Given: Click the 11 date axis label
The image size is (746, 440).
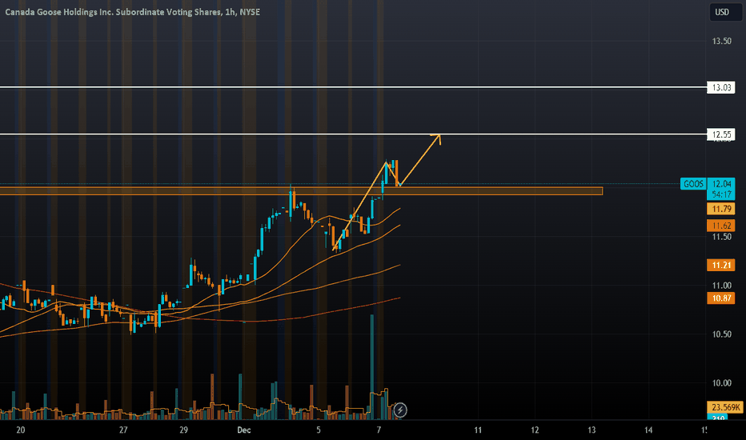Looking at the screenshot, I should 478,430.
